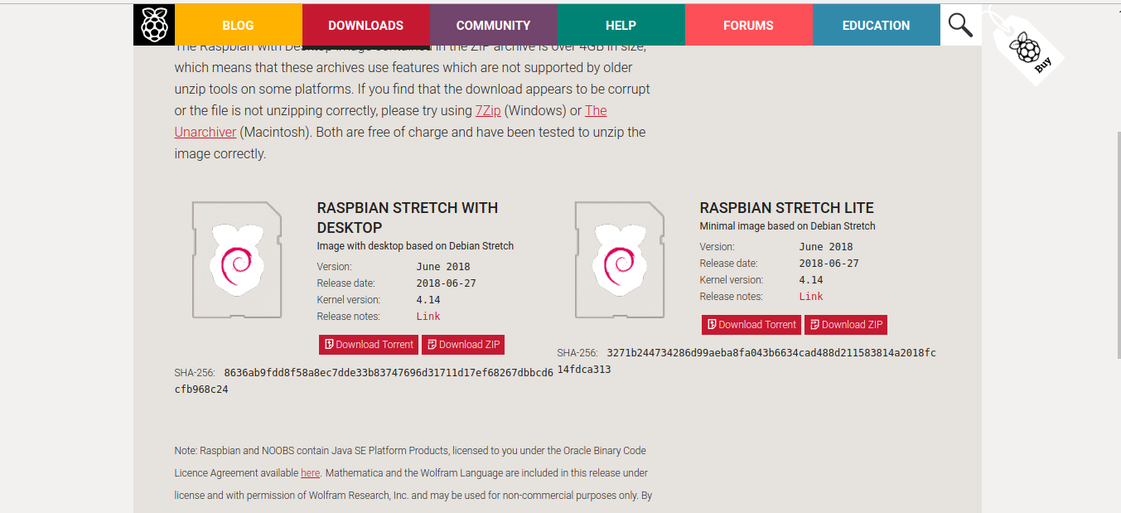This screenshot has width=1121, height=513.
Task: Download Torrent for Raspbian Stretch Lite
Action: (x=751, y=325)
